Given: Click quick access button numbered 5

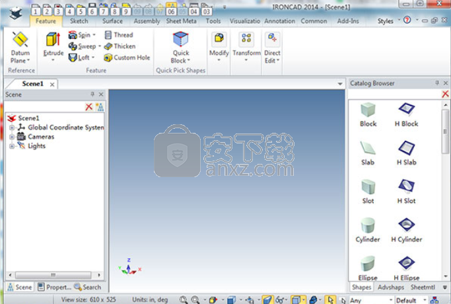Looking at the screenshot, I should [81, 11].
